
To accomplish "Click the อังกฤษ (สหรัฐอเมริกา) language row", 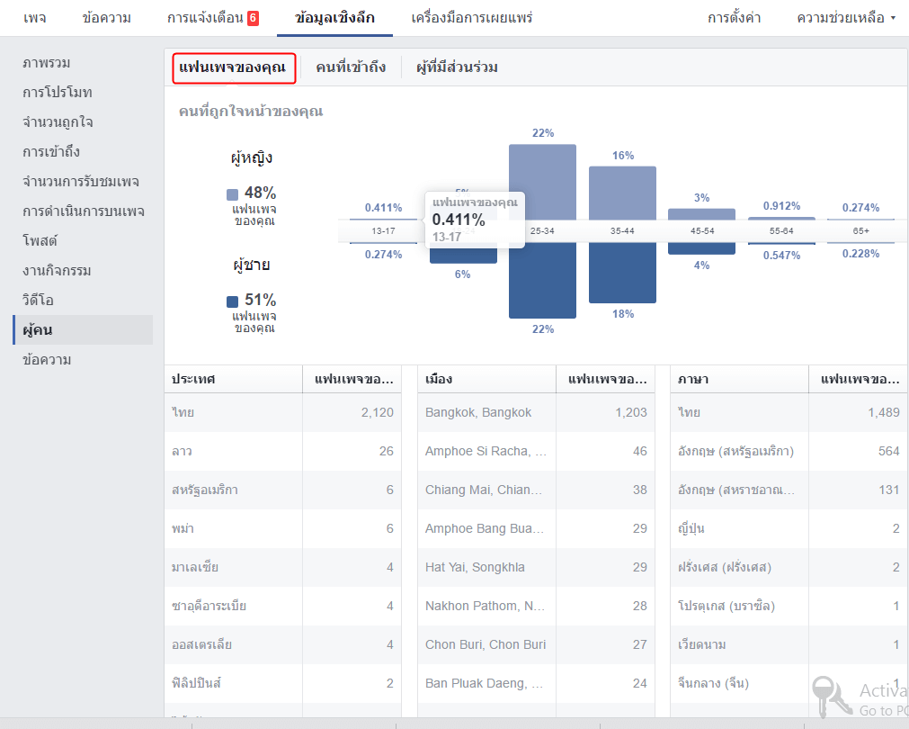I will 789,451.
